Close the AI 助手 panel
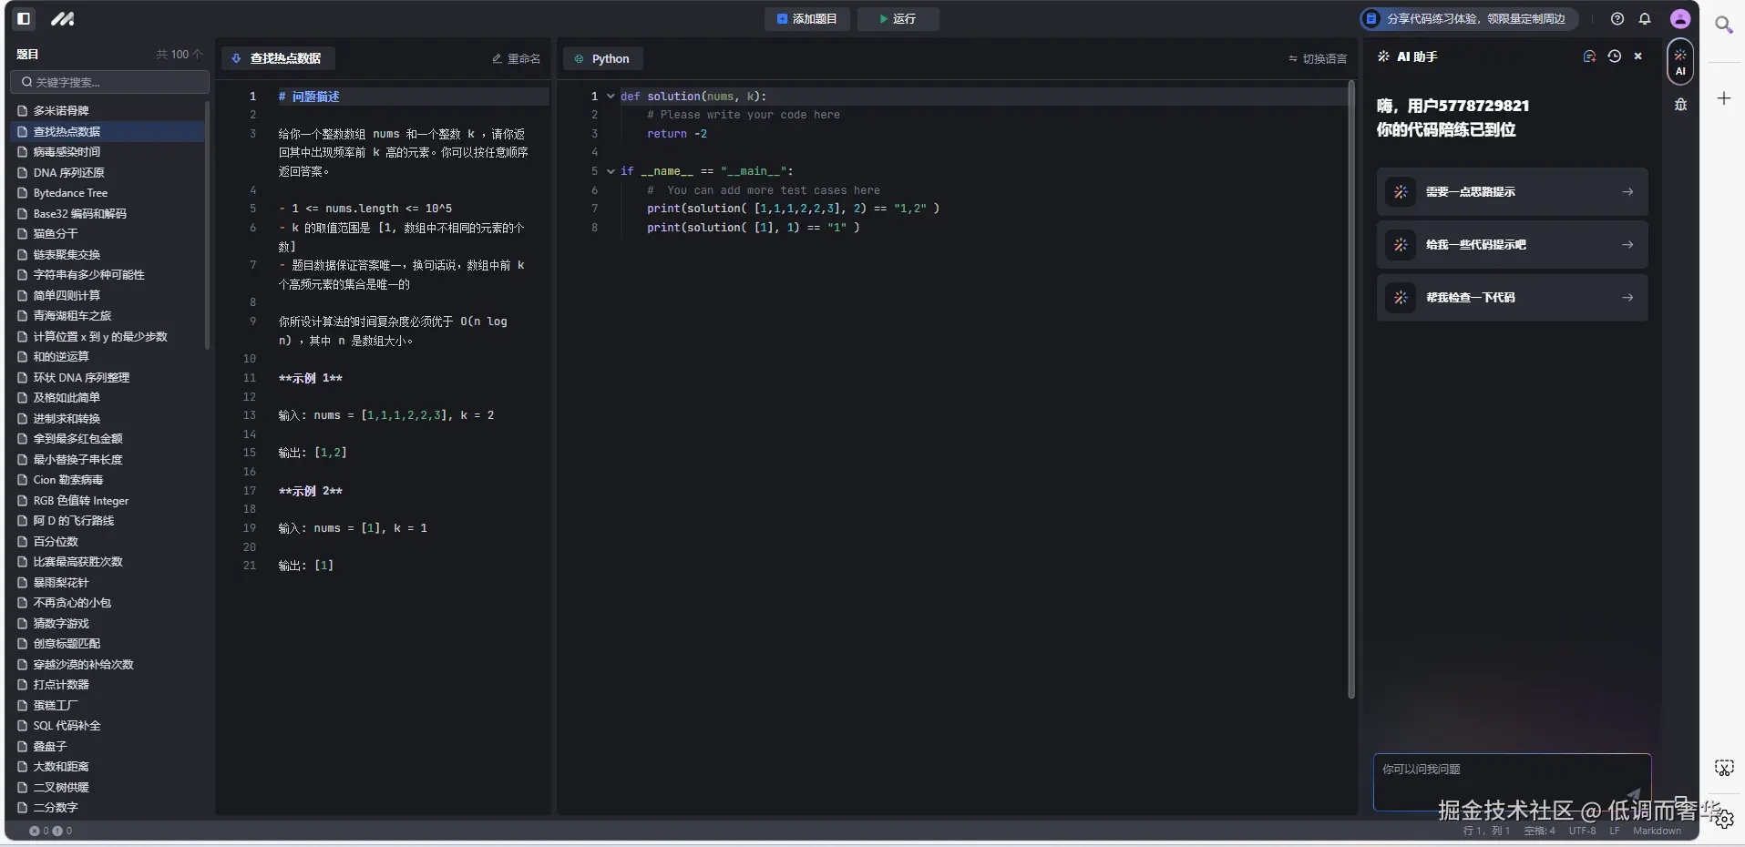Image resolution: width=1745 pixels, height=847 pixels. coord(1637,56)
